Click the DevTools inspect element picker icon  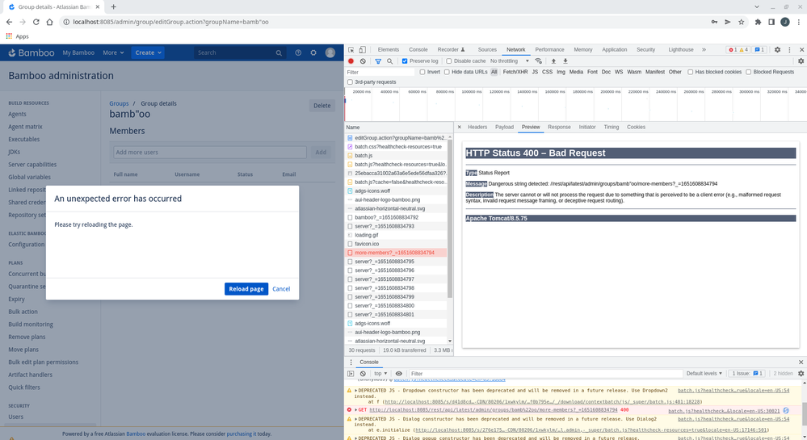[x=351, y=50]
